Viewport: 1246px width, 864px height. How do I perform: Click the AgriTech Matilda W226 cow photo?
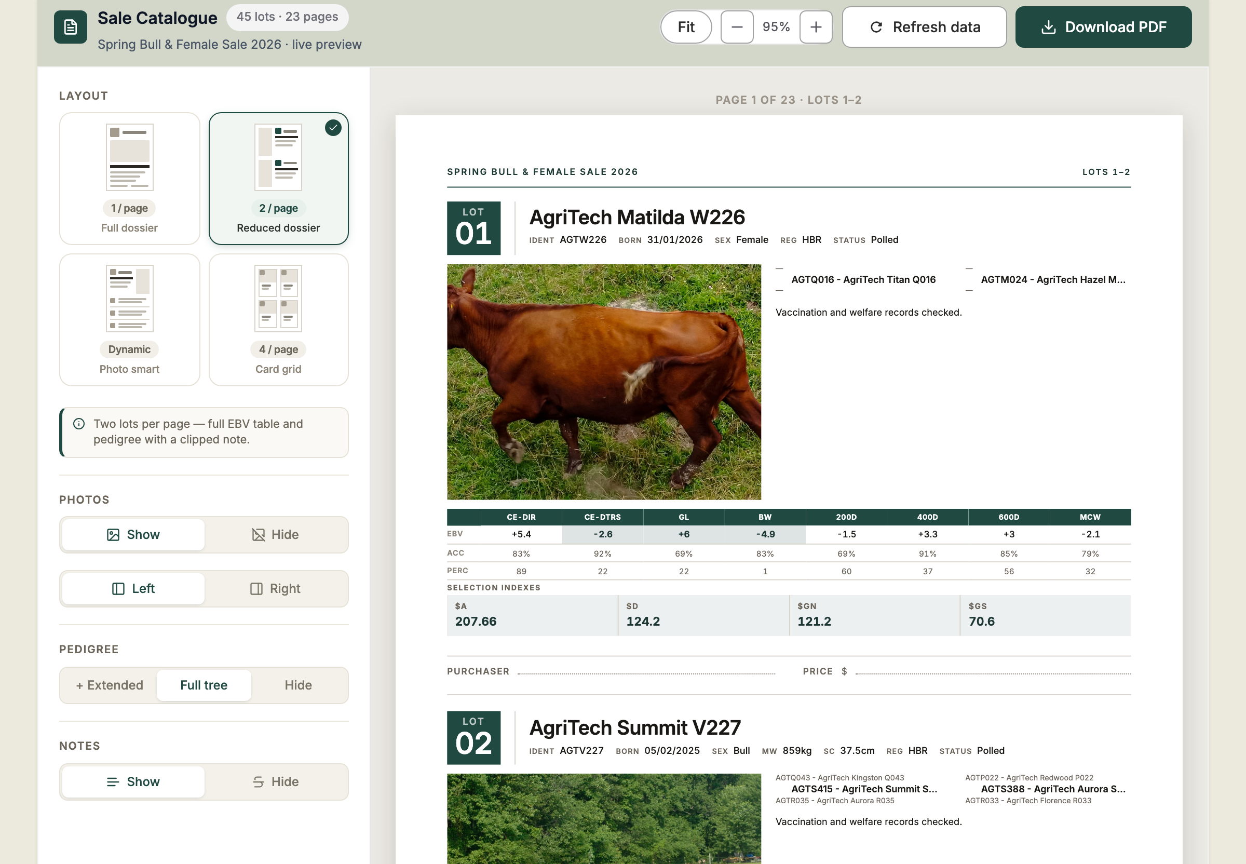[x=604, y=382]
